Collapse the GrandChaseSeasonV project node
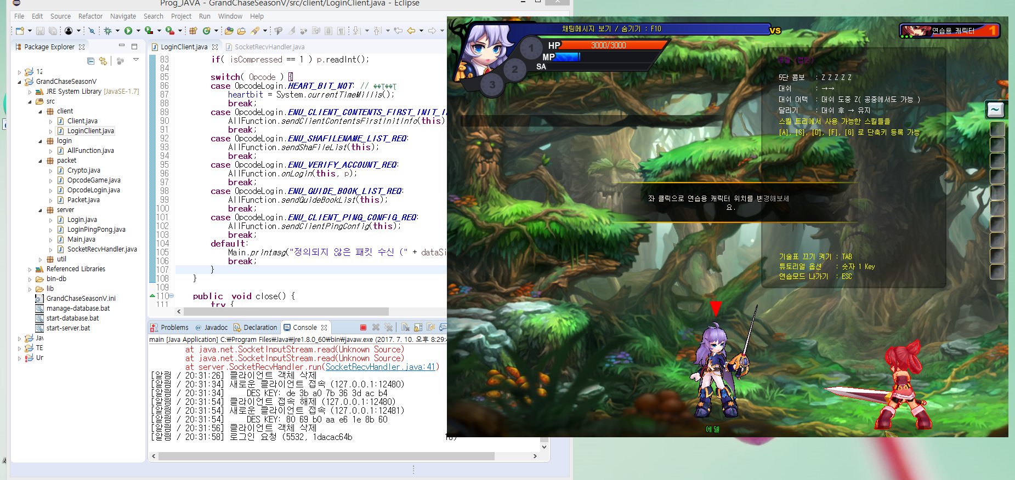Viewport: 1015px width, 480px height. [x=19, y=82]
